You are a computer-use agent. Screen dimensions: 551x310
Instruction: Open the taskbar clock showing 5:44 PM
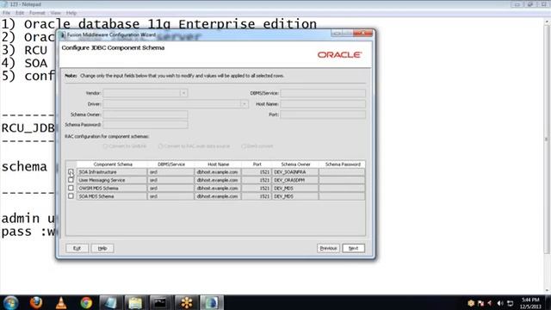click(530, 303)
